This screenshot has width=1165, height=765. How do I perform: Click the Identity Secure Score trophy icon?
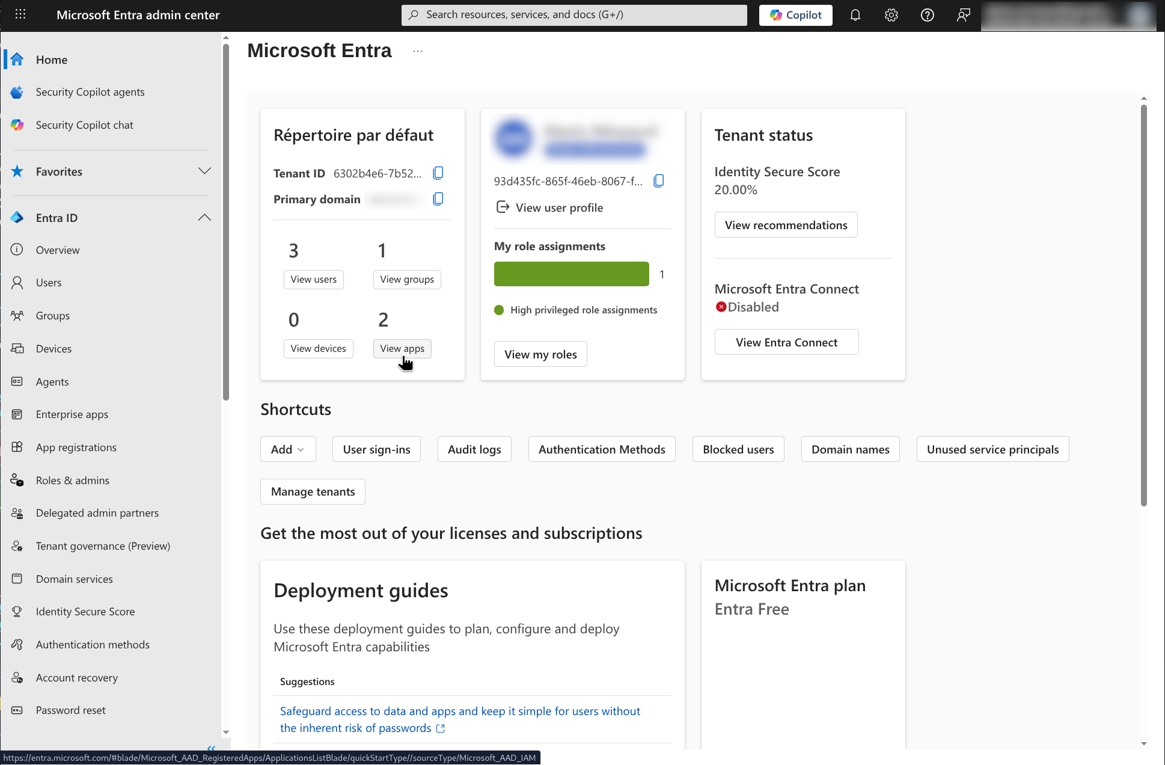tap(17, 612)
